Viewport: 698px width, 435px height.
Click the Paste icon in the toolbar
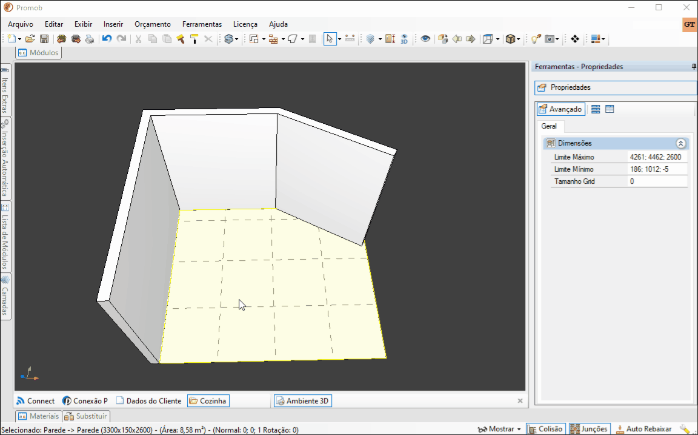click(167, 39)
